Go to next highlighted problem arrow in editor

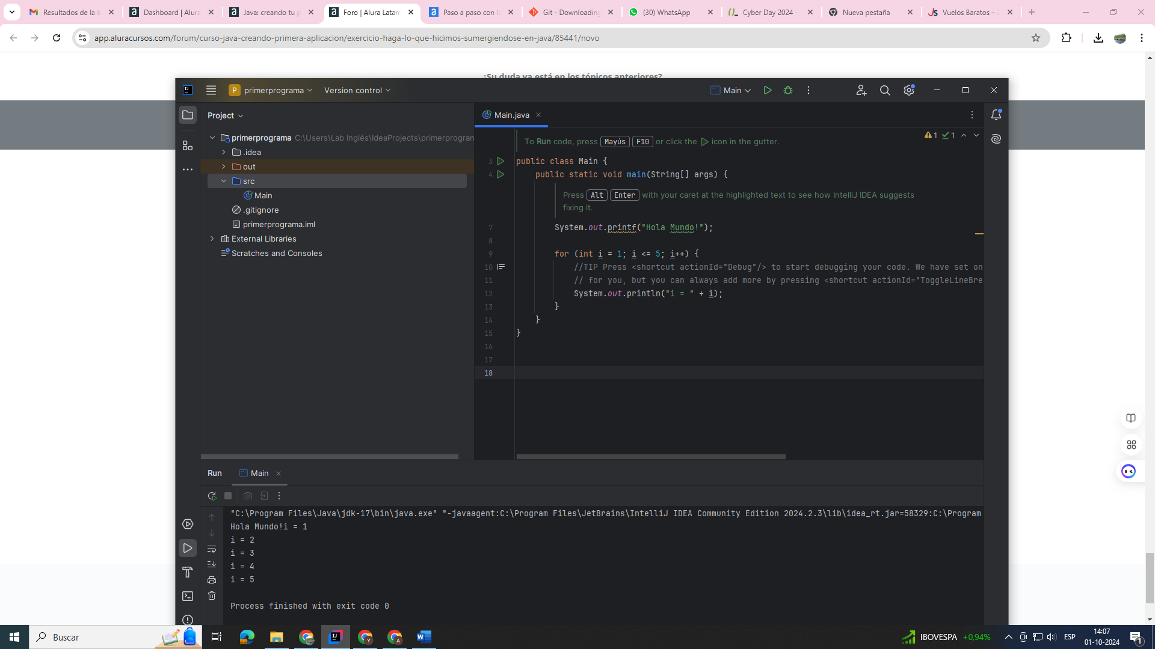[x=976, y=136]
